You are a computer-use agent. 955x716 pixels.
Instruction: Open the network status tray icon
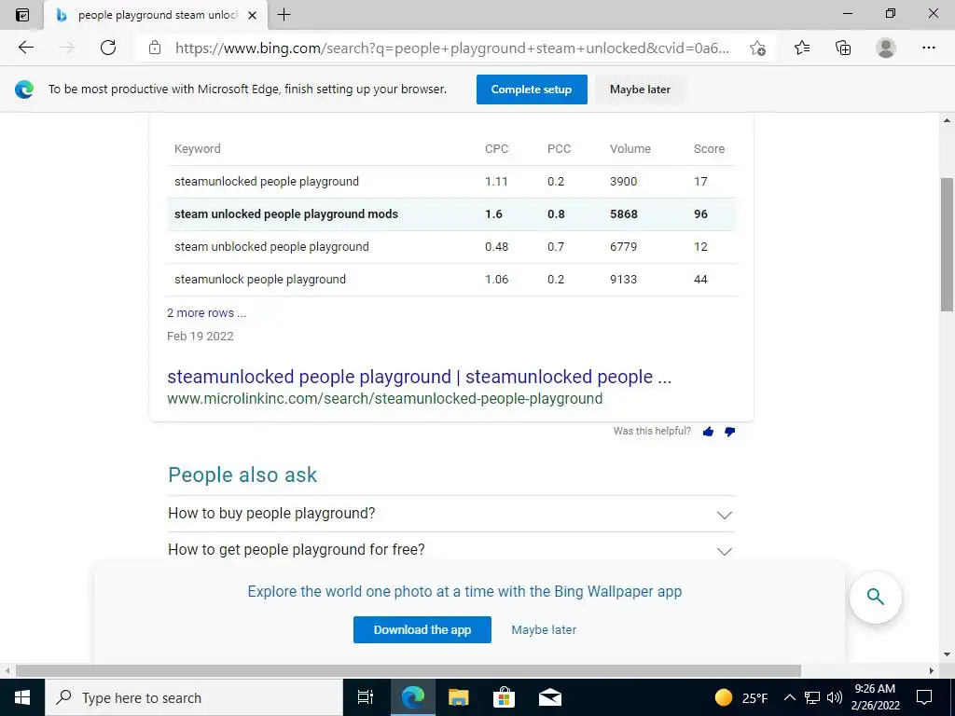pos(812,697)
